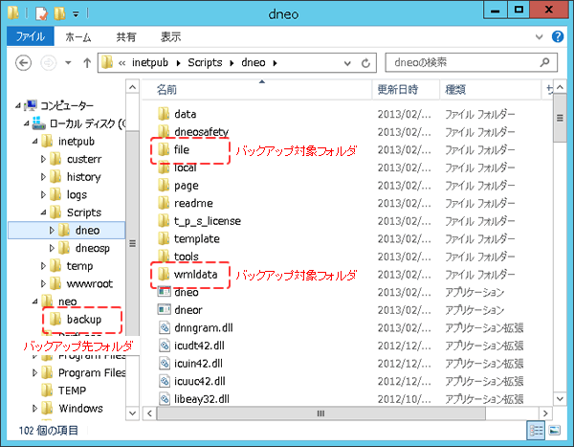Switch to the 表示 ribbon tab
Viewport: 574px width, 447px height.
coord(171,37)
